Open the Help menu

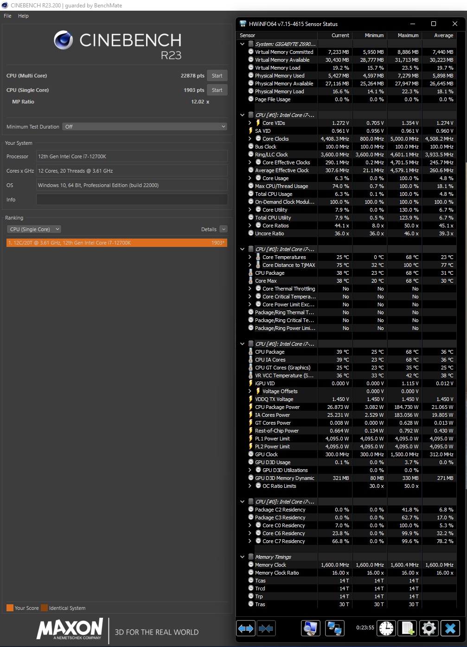click(23, 16)
